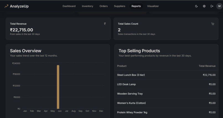Click the ₹22,715.00 total revenue figure
Viewport: 223px width, 118px height.
[x=22, y=30]
